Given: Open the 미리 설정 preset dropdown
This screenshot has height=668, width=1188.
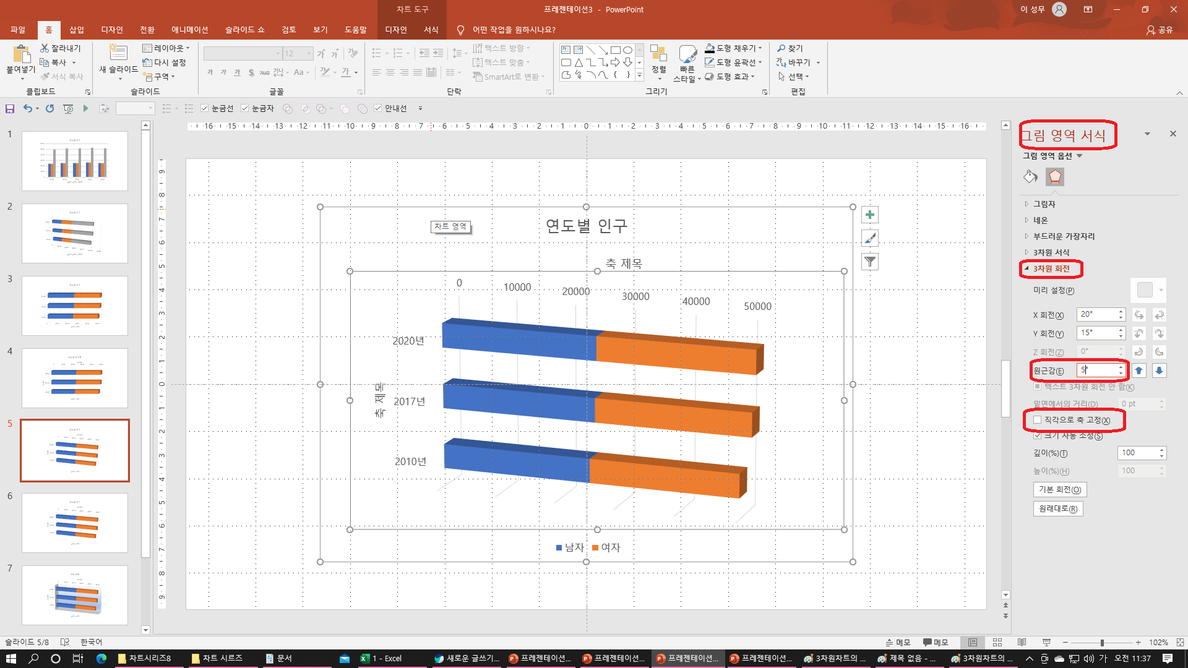Looking at the screenshot, I should pyautogui.click(x=1148, y=290).
